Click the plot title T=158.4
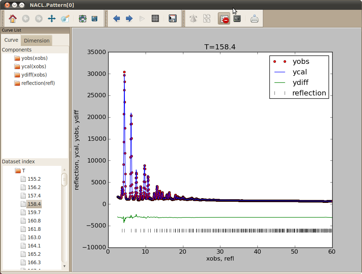Image resolution: width=362 pixels, height=274 pixels. (220, 47)
